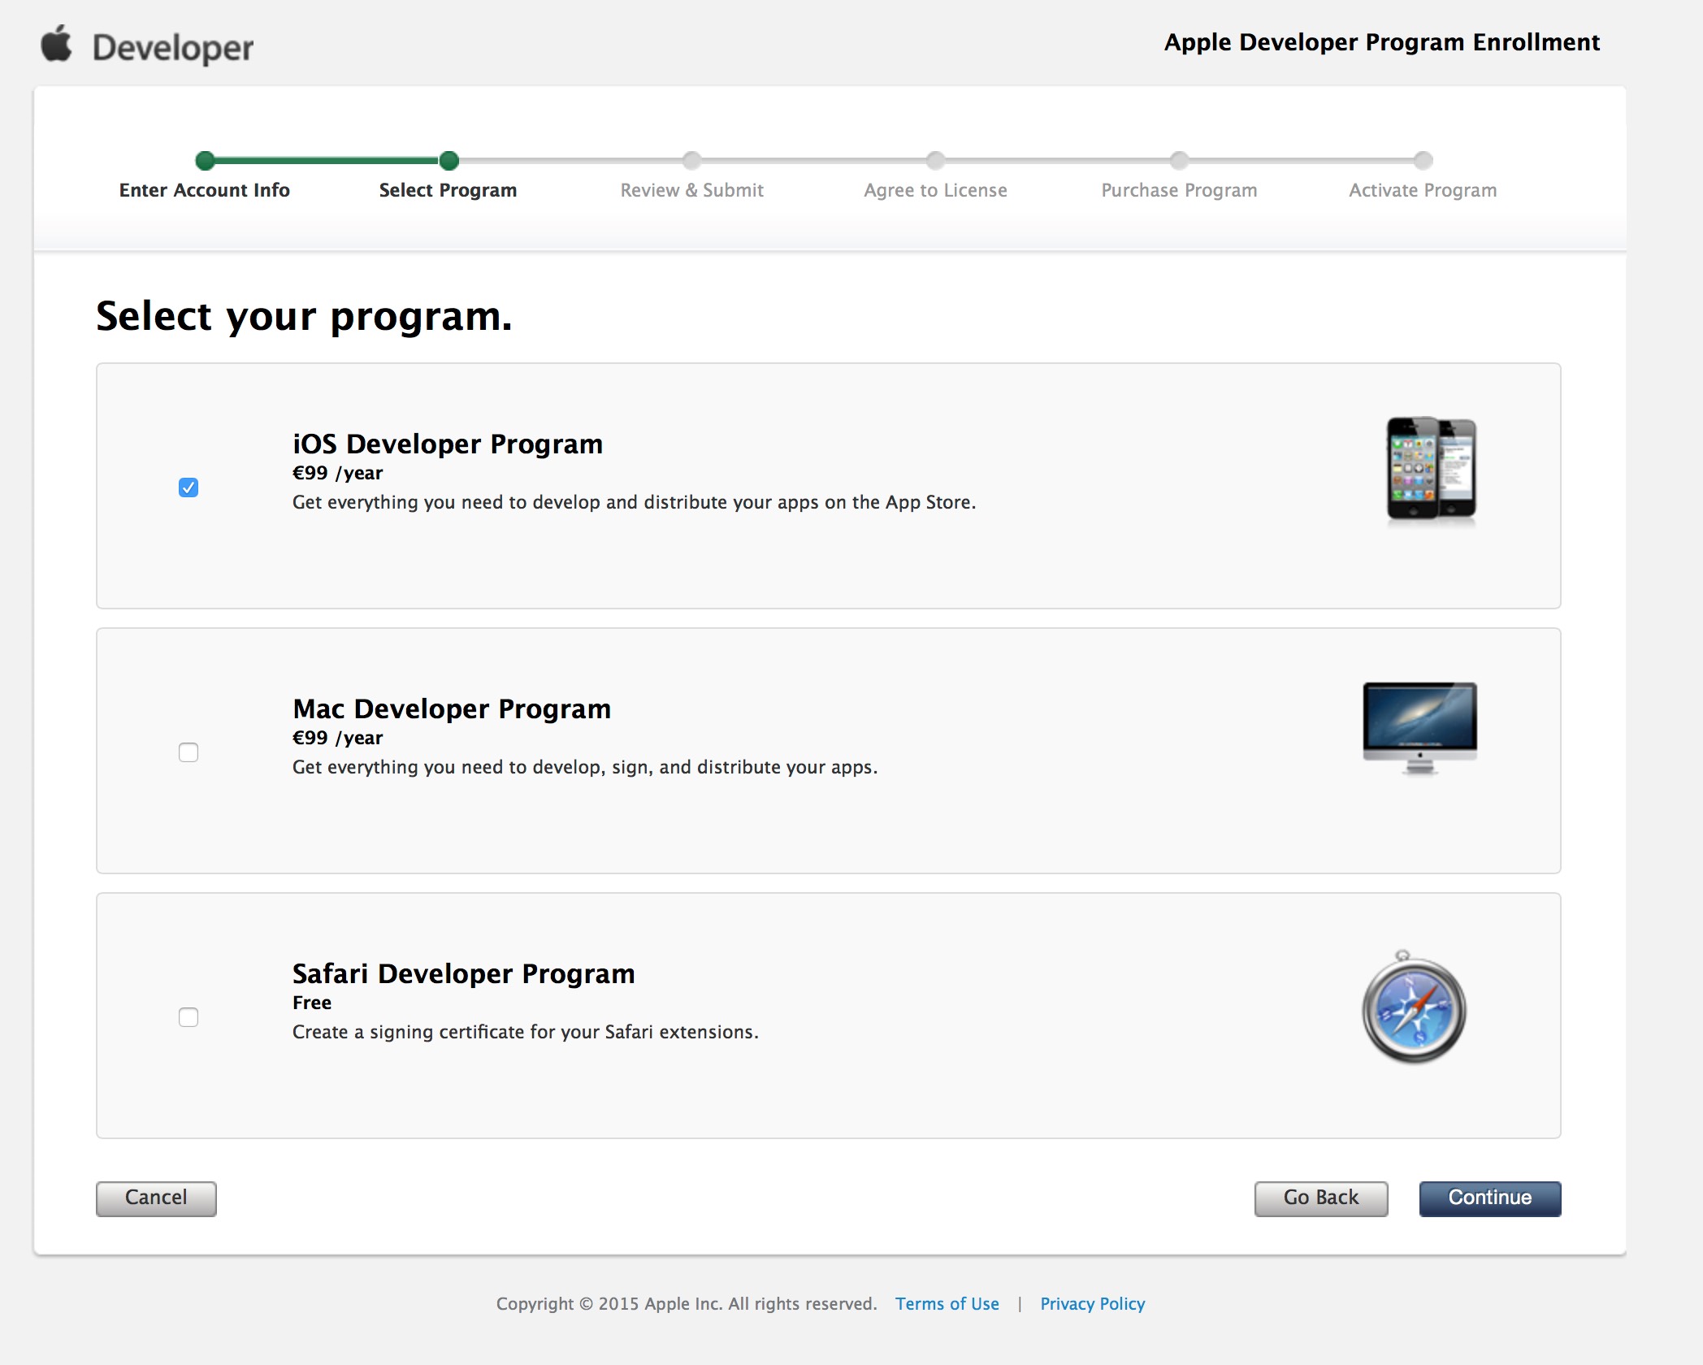
Task: Go to Enter Account Info step
Action: click(205, 190)
